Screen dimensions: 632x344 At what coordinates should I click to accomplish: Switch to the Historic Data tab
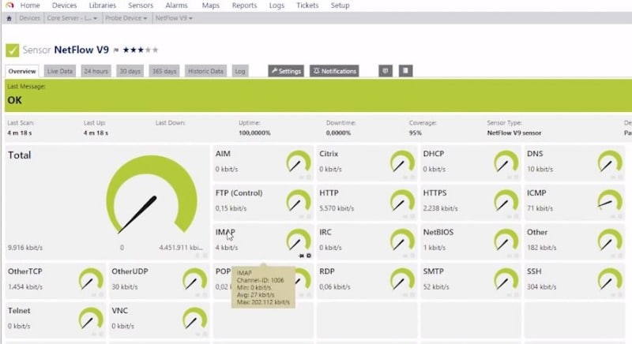pyautogui.click(x=205, y=71)
